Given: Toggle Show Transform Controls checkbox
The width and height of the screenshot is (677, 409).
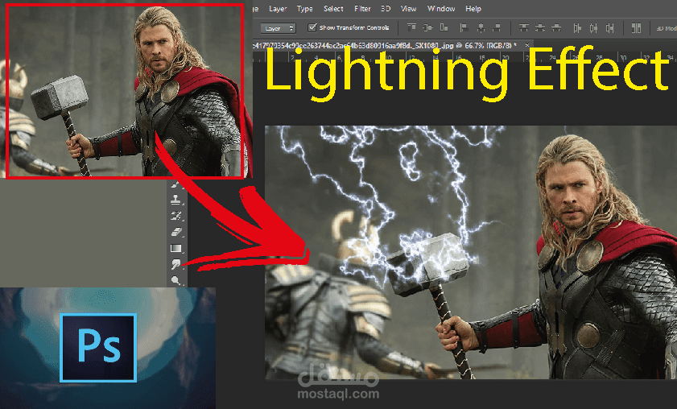Looking at the screenshot, I should [312, 27].
